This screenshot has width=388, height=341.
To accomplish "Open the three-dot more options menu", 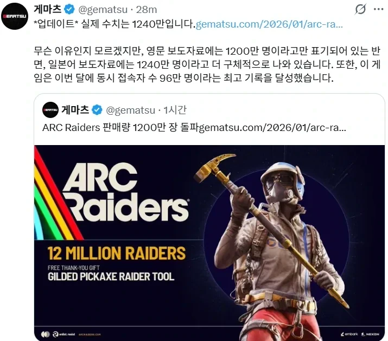I will point(379,9).
